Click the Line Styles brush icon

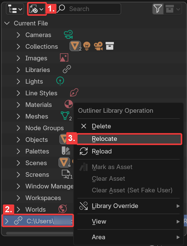[74, 93]
